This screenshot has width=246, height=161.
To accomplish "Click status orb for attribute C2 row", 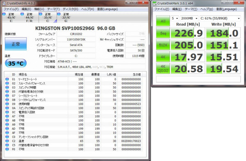I will (x=7, y=141).
